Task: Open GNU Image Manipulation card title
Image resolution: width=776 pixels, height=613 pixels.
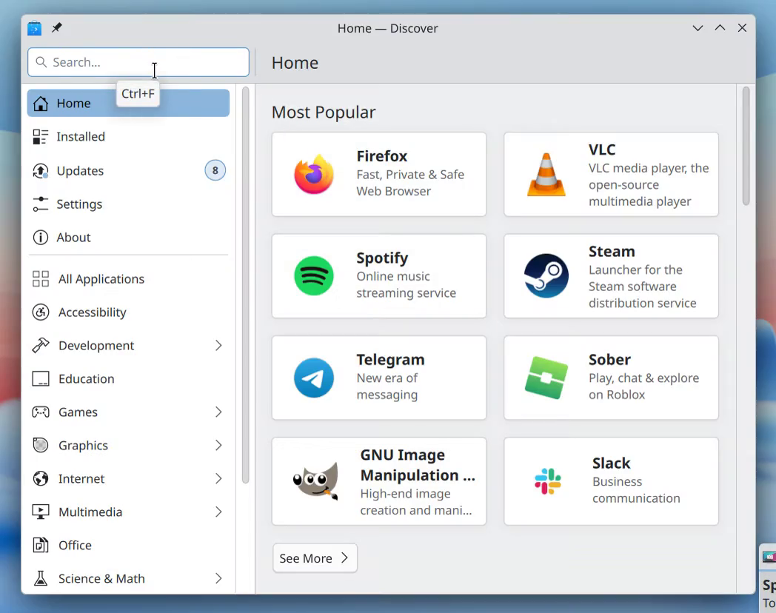Action: [418, 465]
